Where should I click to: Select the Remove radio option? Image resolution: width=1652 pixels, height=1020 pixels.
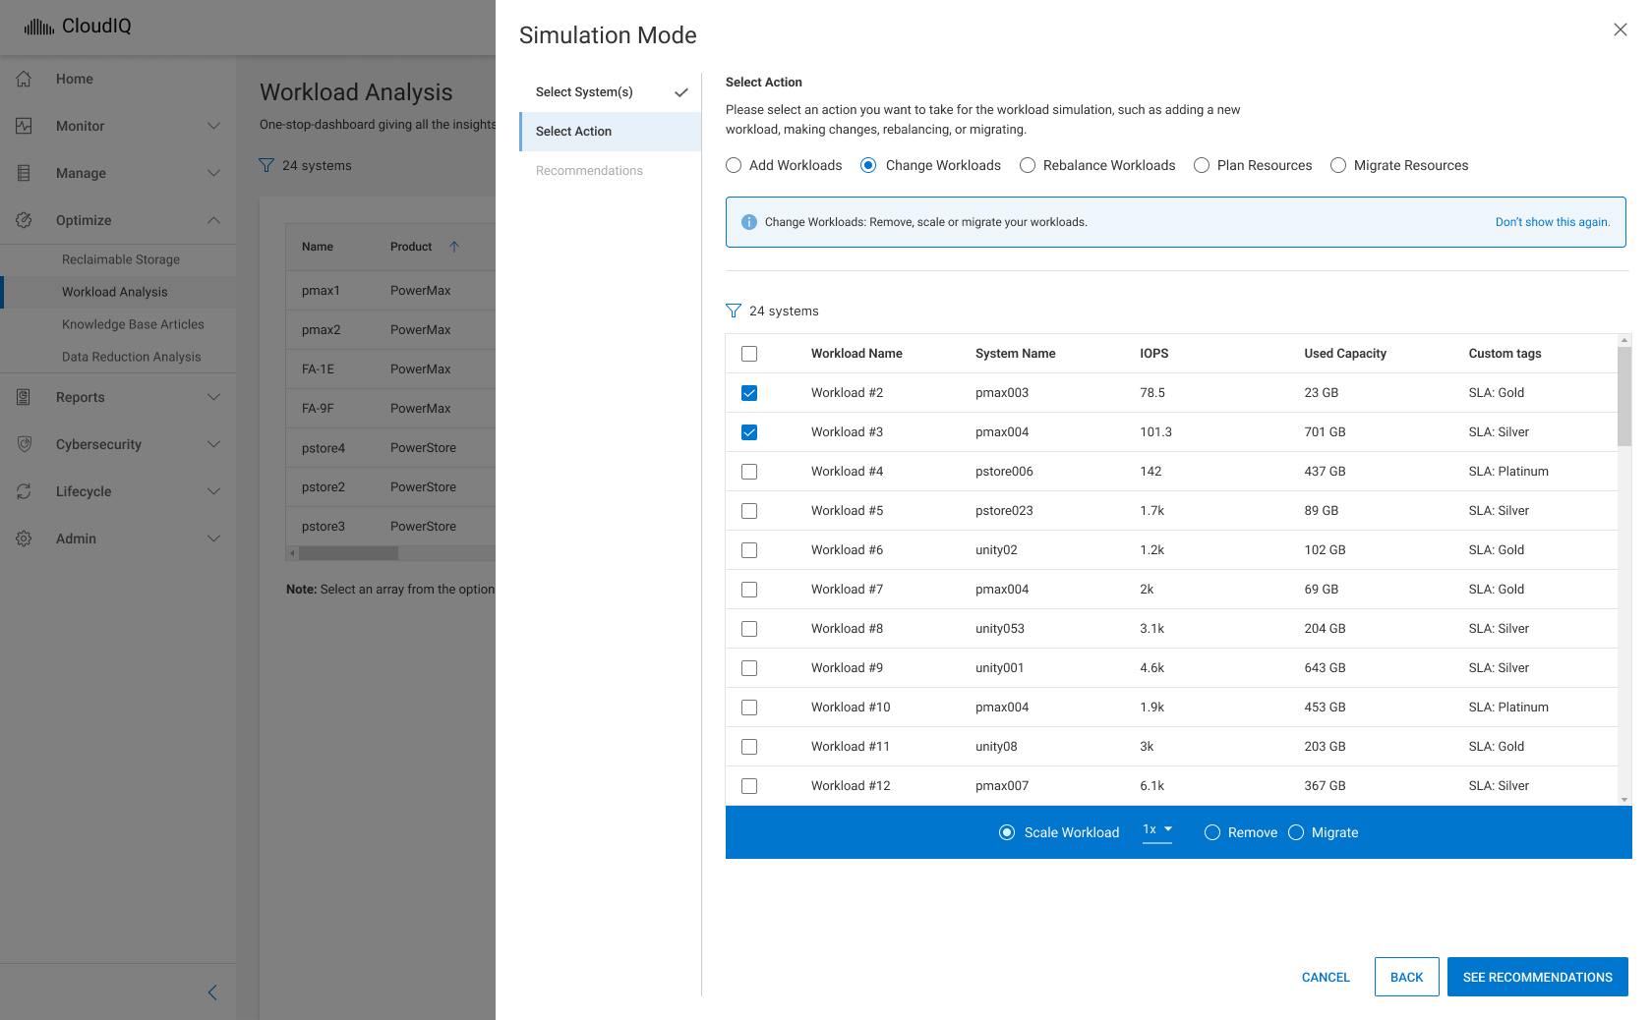pyautogui.click(x=1212, y=832)
